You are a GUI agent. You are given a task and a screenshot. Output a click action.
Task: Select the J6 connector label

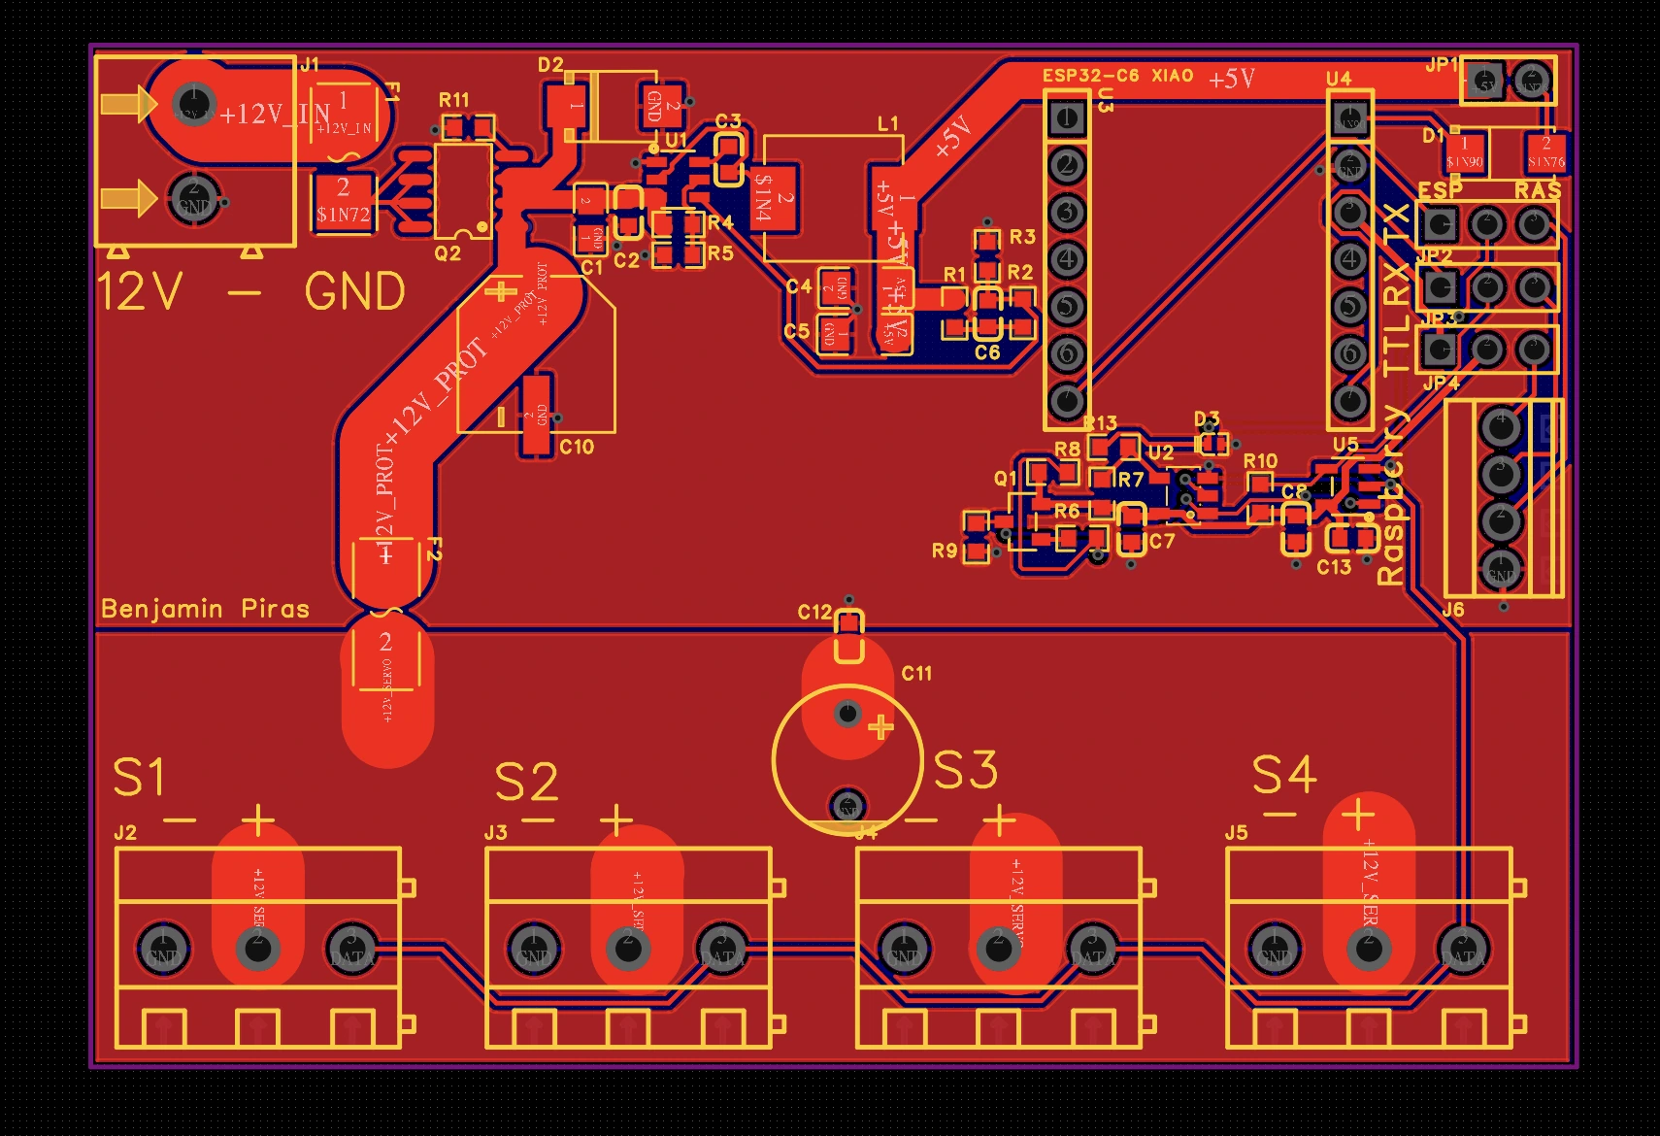click(1453, 610)
